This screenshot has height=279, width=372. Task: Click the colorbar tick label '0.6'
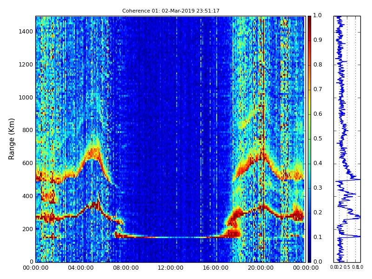coord(318,114)
